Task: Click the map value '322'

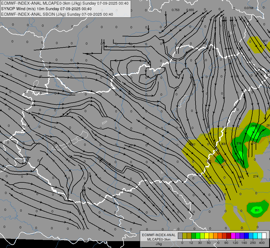Action: tap(208, 161)
